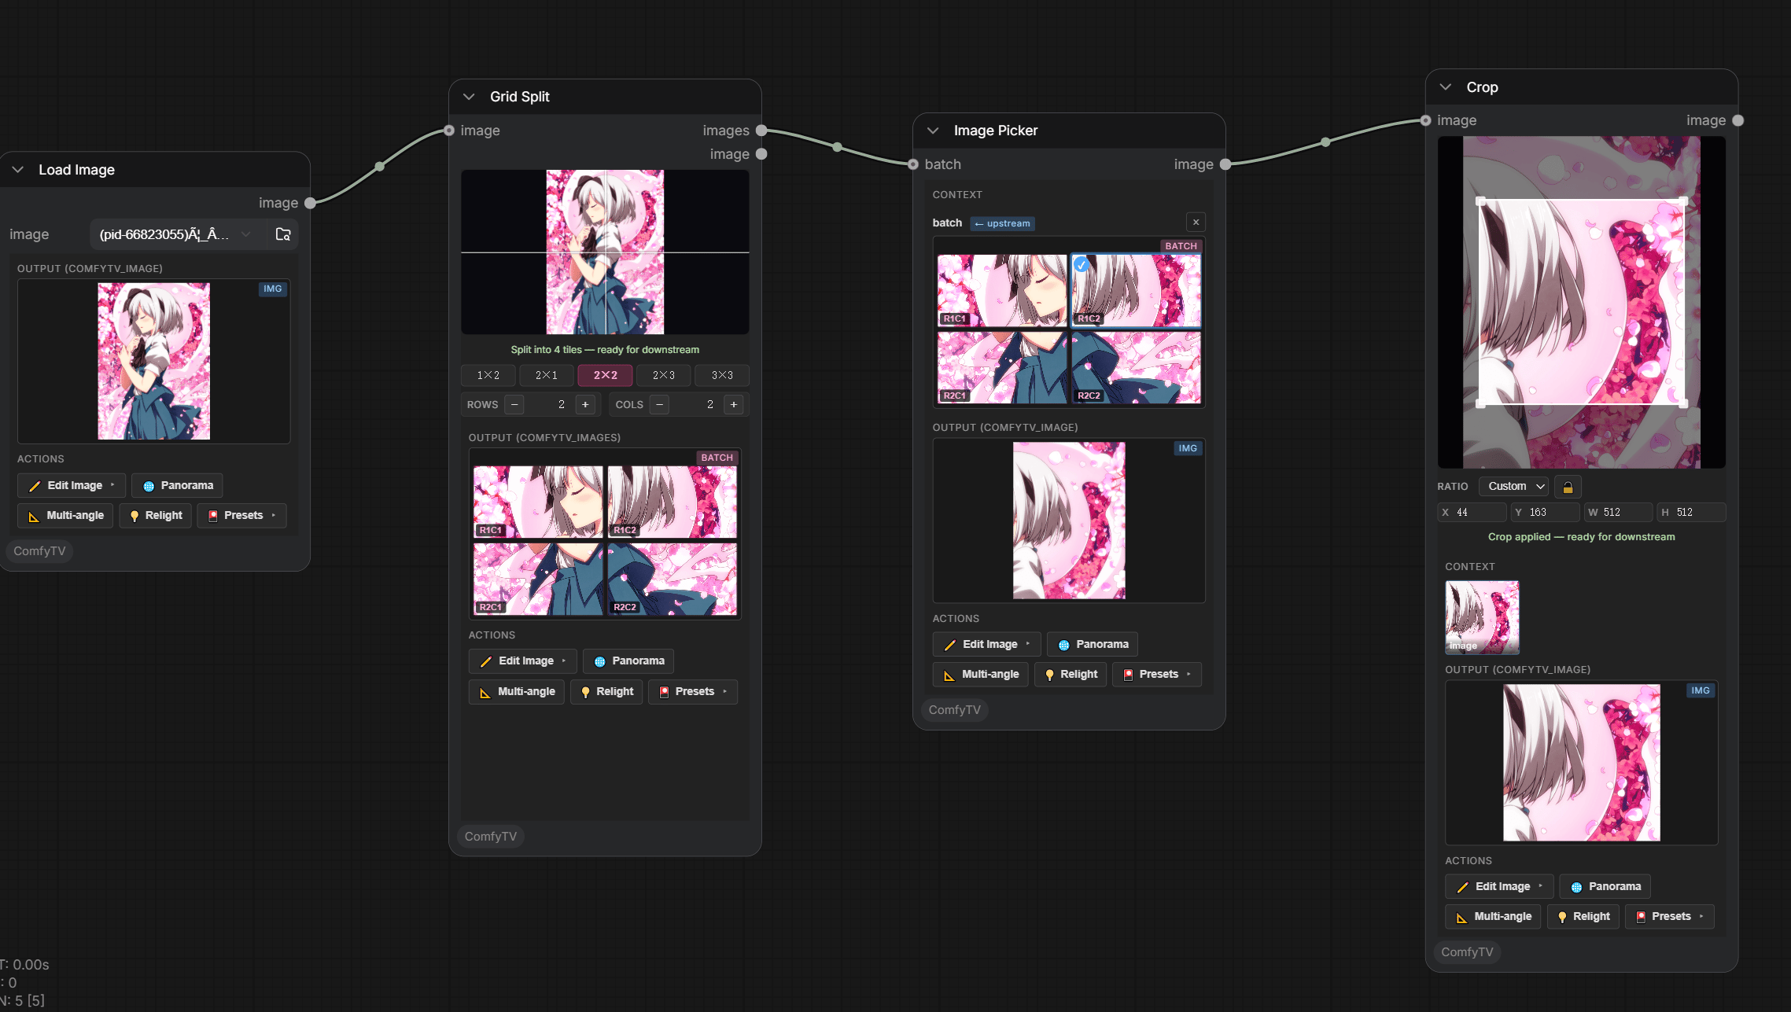This screenshot has height=1012, width=1791.
Task: Click Multi-angle in Load Image actions
Action: (x=65, y=516)
